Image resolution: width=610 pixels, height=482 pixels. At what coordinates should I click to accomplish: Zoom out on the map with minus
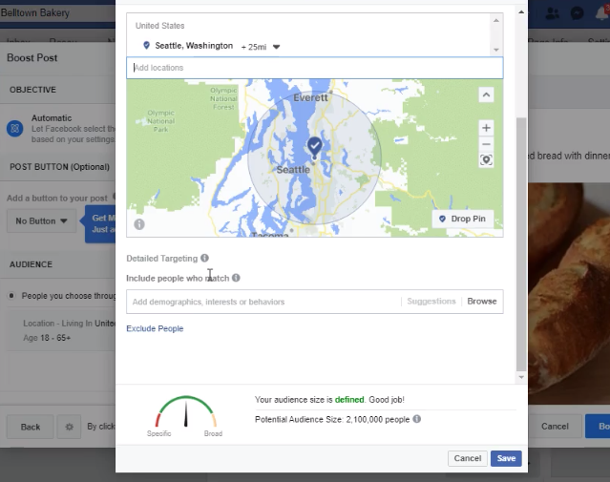coord(486,144)
